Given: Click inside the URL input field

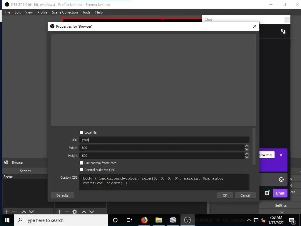Looking at the screenshot, I should click(164, 140).
